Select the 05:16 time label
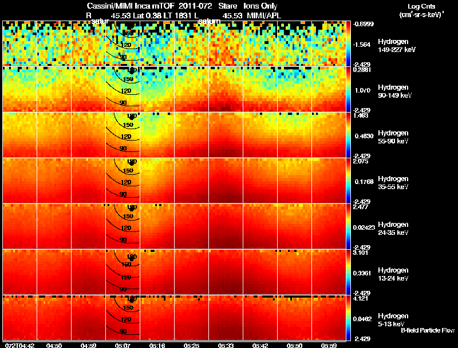 tap(157, 345)
